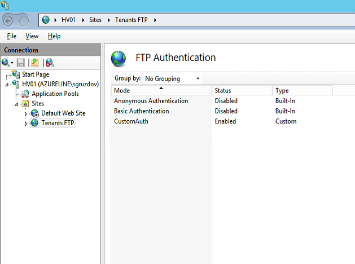Click Custom type of CustomAuth
The image size is (355, 264).
pos(286,121)
